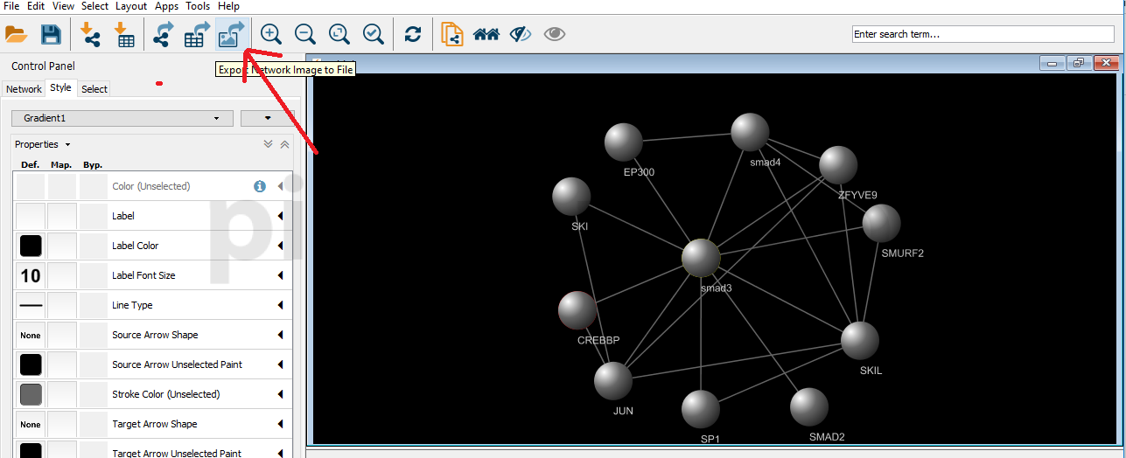Image resolution: width=1126 pixels, height=458 pixels.
Task: Zoom in on the network view
Action: point(271,34)
